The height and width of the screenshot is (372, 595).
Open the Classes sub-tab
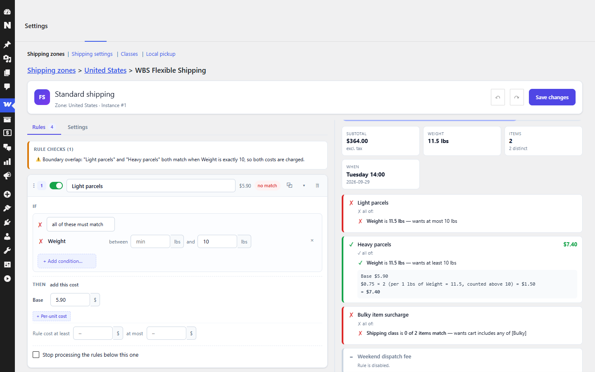click(x=129, y=54)
